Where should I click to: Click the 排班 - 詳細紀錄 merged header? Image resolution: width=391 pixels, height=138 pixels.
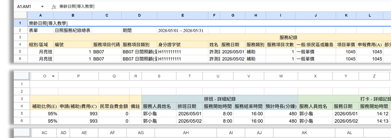coord(220,99)
